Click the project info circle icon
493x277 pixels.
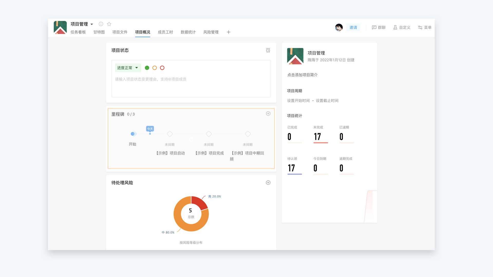pyautogui.click(x=101, y=24)
